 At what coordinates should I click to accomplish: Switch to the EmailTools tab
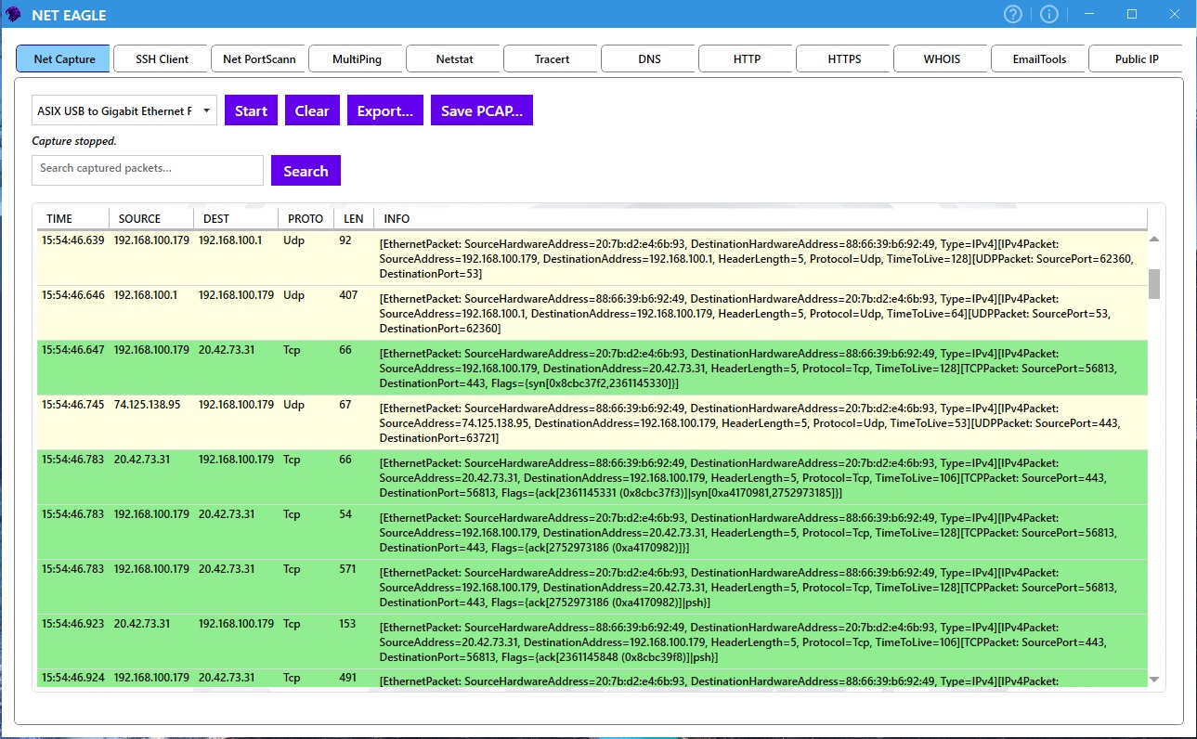[1039, 58]
